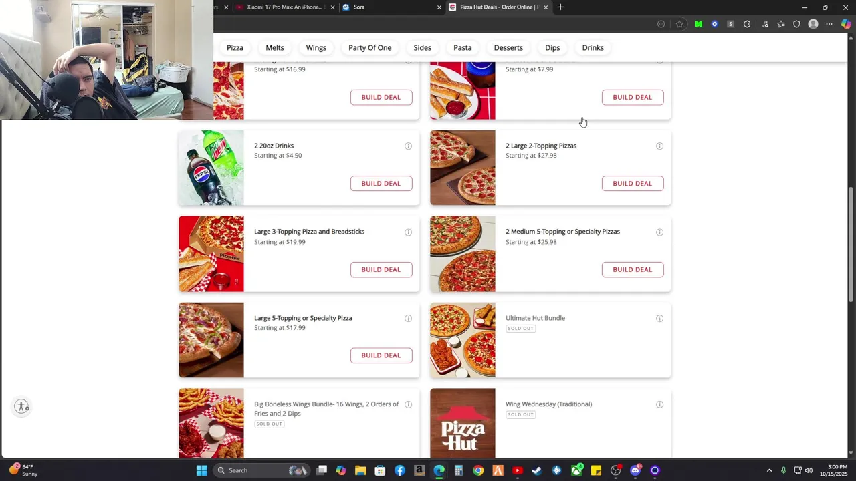Image resolution: width=856 pixels, height=481 pixels.
Task: Click the gray S browser extension
Action: tap(730, 24)
